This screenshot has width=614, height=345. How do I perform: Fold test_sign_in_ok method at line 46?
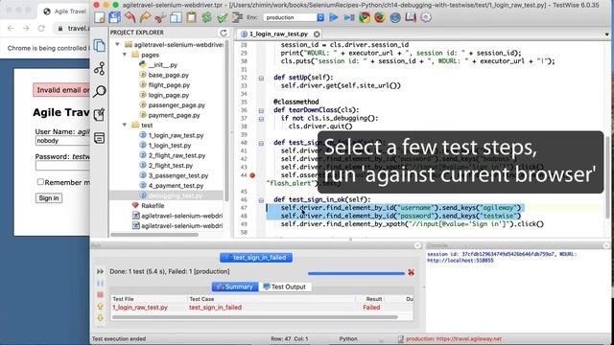pyautogui.click(x=261, y=200)
